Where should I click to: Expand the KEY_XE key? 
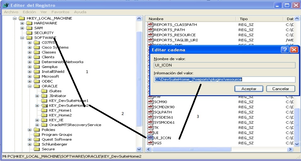37,120
